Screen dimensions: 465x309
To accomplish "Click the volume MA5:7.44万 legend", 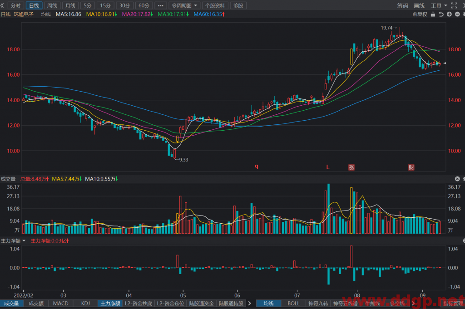I will coord(67,179).
